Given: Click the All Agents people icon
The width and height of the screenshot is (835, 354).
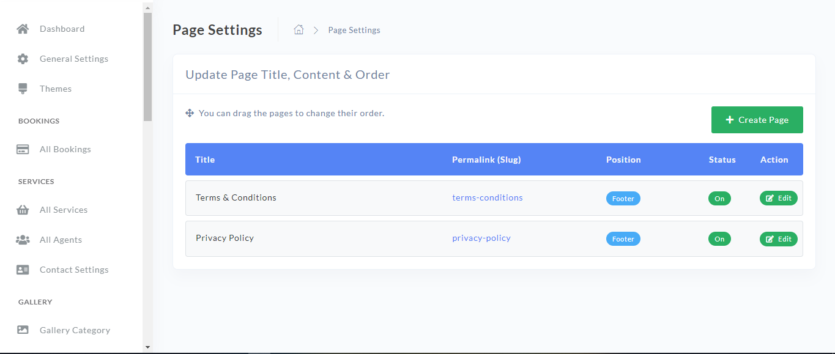Looking at the screenshot, I should tap(23, 239).
